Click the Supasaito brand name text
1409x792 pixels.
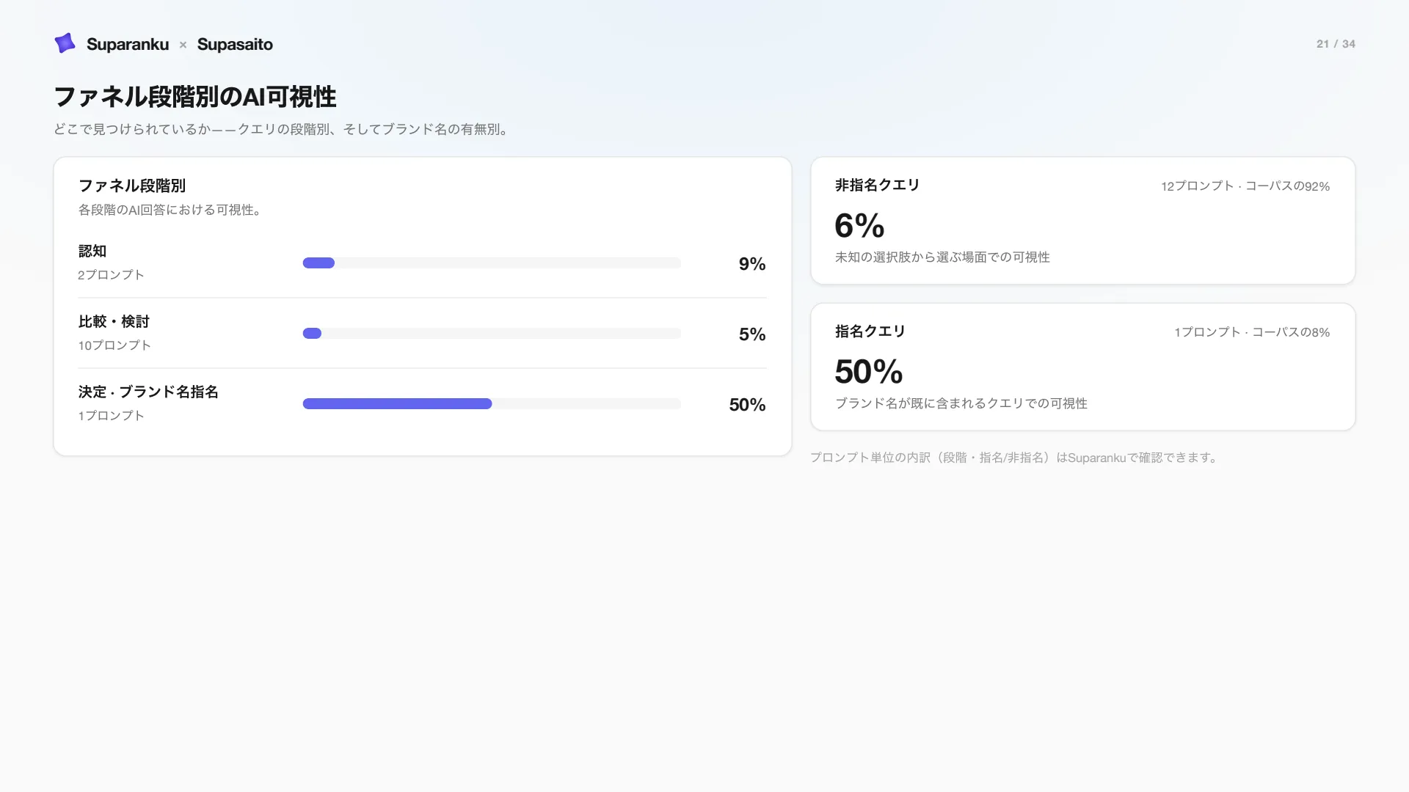click(235, 44)
